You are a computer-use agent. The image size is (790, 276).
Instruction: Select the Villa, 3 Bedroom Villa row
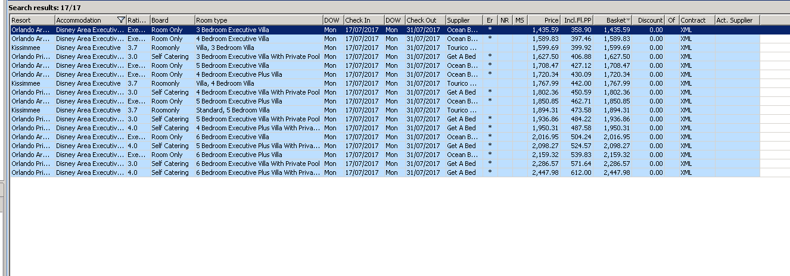(x=385, y=48)
